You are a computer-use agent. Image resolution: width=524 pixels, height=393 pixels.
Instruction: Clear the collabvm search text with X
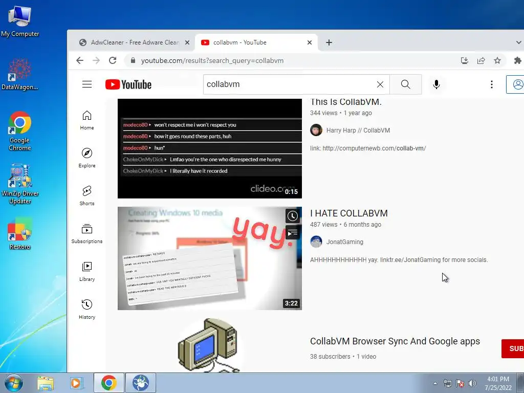tap(380, 84)
